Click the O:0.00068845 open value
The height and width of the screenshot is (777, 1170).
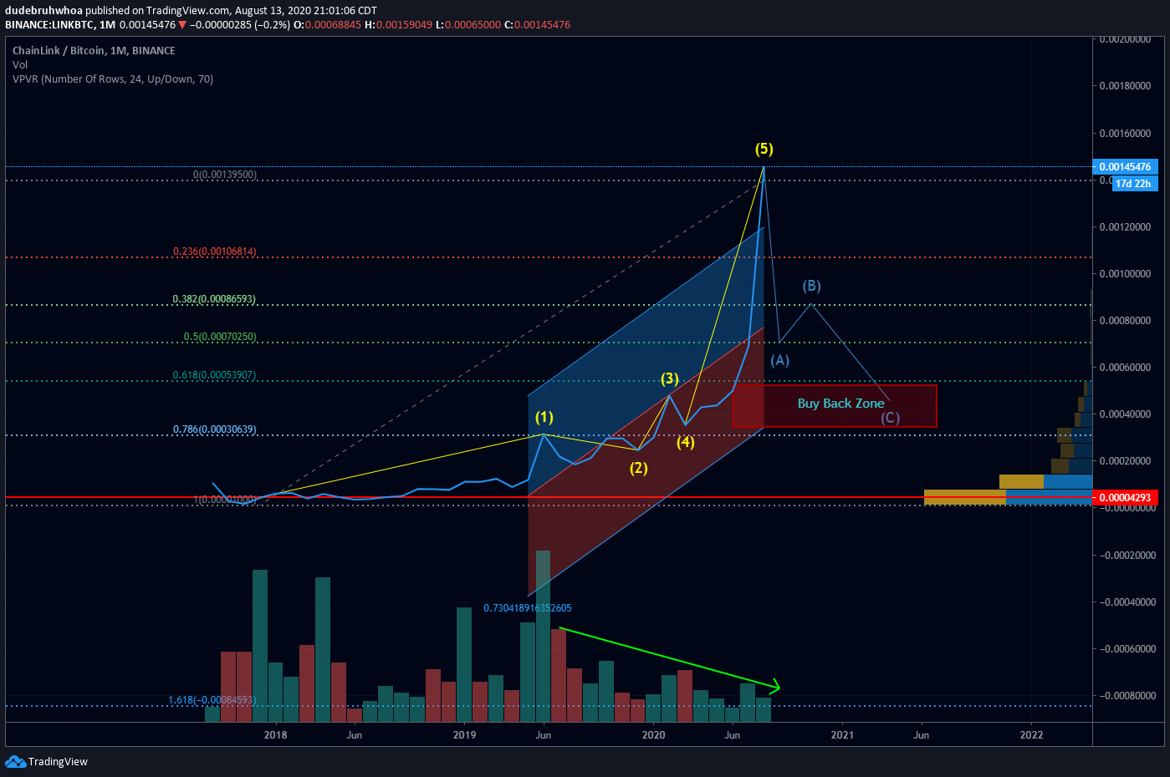pos(327,25)
